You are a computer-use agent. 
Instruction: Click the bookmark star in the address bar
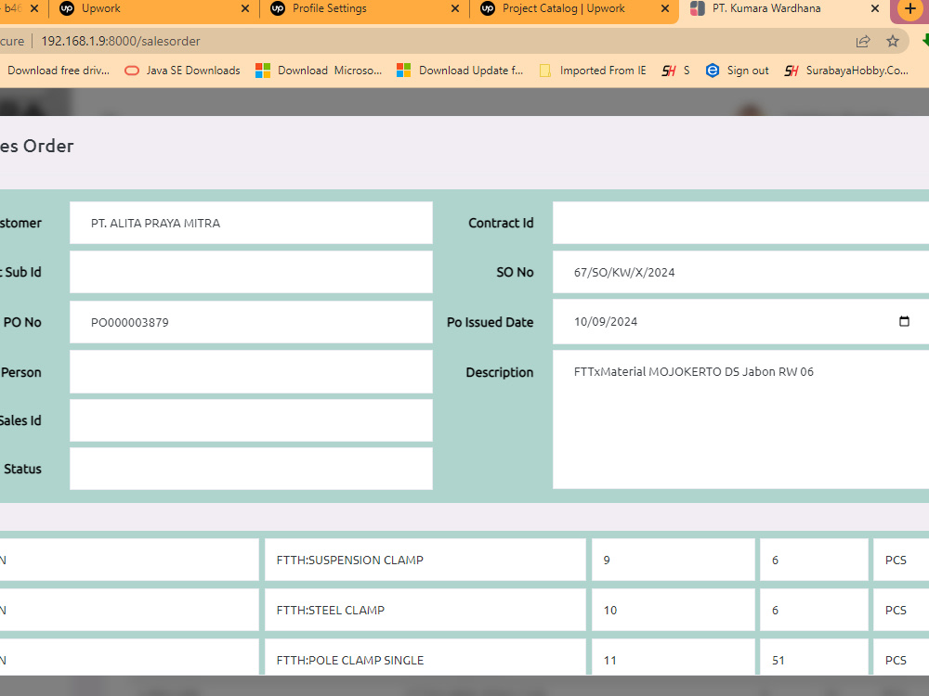pos(892,41)
